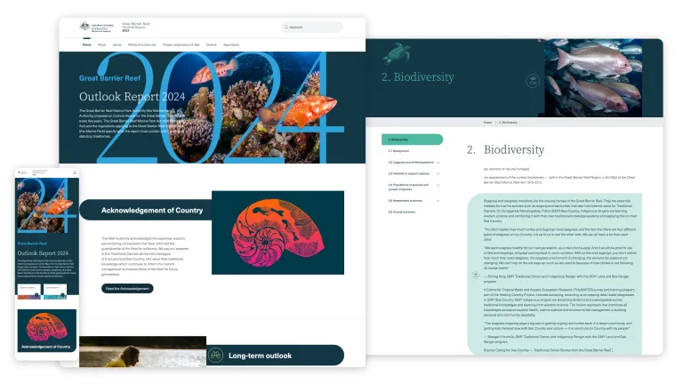This screenshot has height=384, width=683.
Task: Click the government logo in the mobile header
Action: tap(23, 172)
